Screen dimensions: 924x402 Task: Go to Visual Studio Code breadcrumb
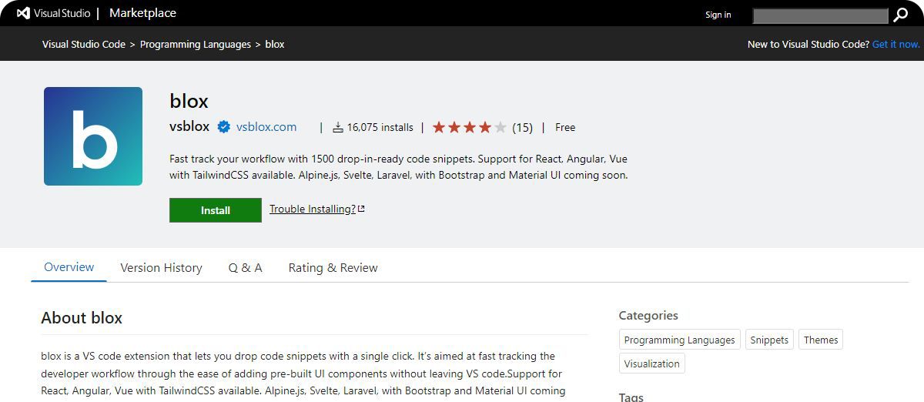click(84, 45)
